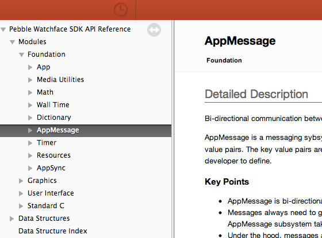Expand the Standard C arrow

click(21, 206)
